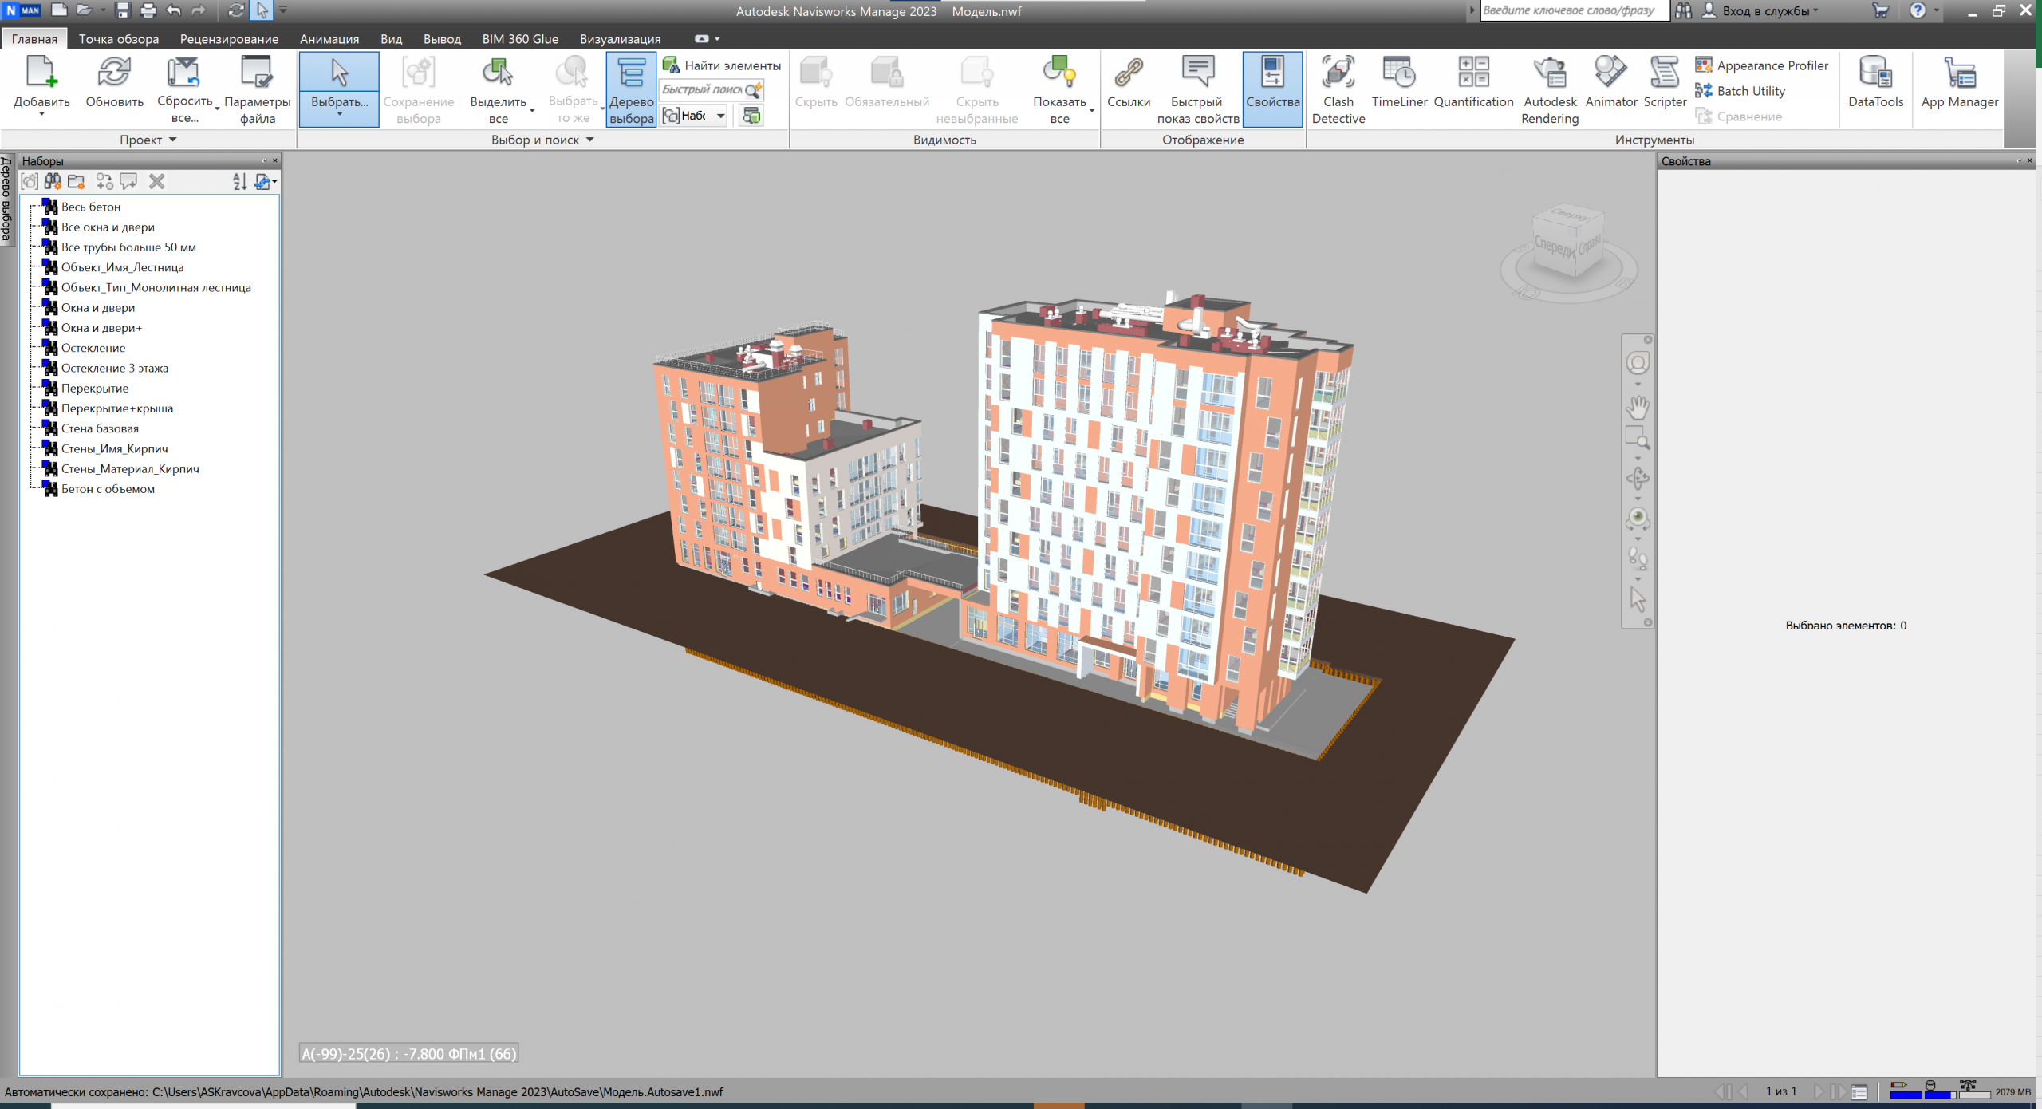Screen dimensions: 2042x1109
Task: Open the BIM 360 Glue tab
Action: coord(520,38)
